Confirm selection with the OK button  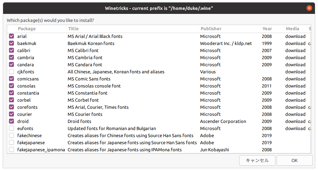(x=295, y=161)
